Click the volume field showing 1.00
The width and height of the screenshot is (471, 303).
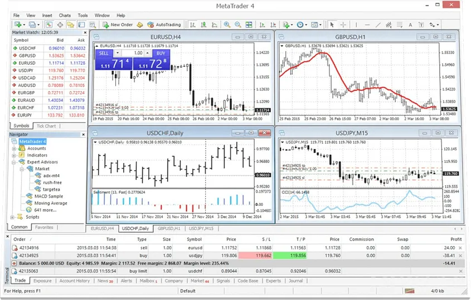(133, 53)
